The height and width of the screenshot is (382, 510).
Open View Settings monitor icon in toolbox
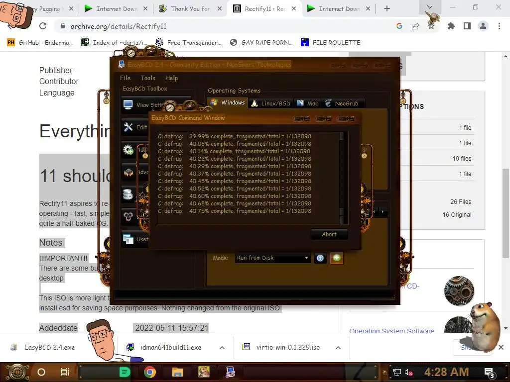pos(128,104)
